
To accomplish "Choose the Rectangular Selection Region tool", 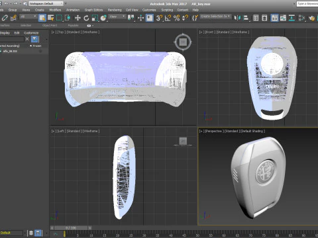I will [x=59, y=18].
